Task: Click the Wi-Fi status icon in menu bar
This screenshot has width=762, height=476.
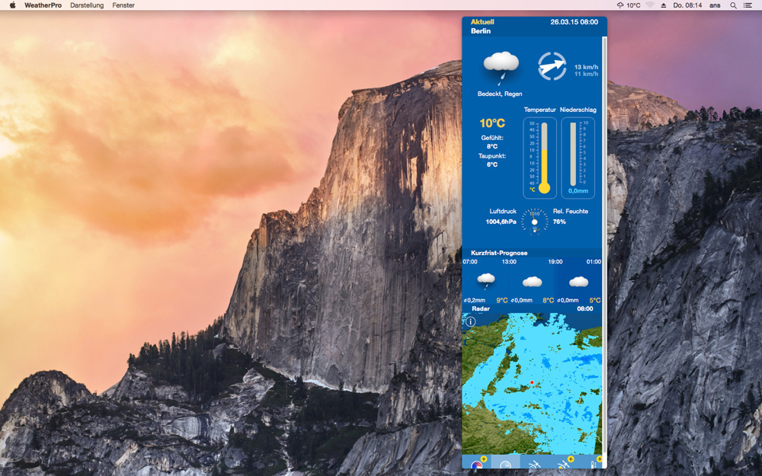Action: [x=650, y=5]
